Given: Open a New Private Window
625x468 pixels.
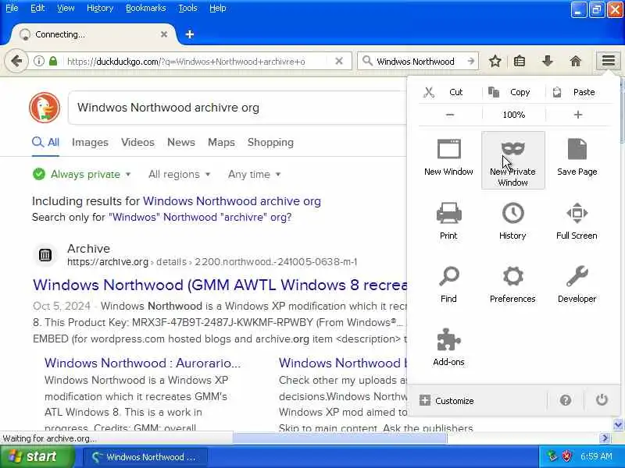Looking at the screenshot, I should (513, 160).
